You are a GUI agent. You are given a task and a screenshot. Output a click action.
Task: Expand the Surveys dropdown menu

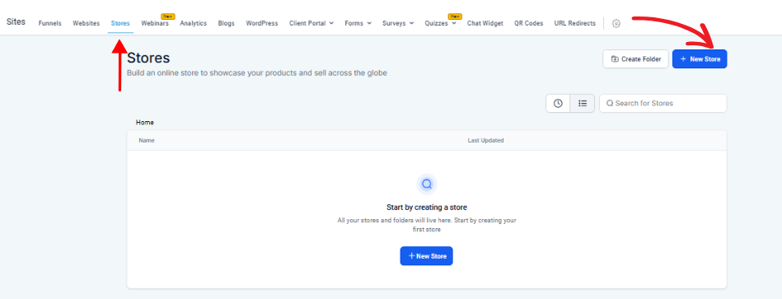coord(398,23)
